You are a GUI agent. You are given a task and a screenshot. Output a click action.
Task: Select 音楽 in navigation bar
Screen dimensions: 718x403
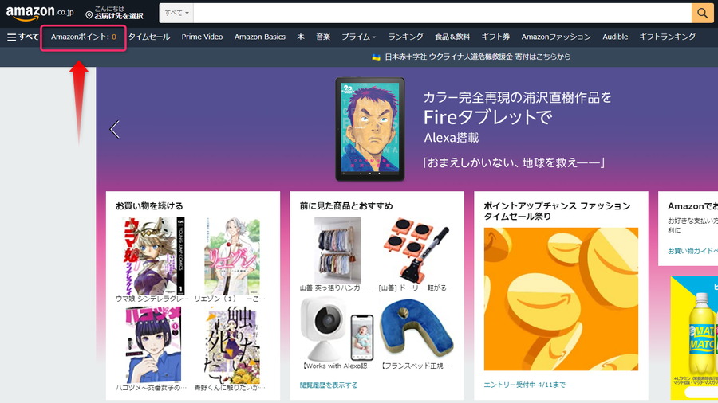323,37
